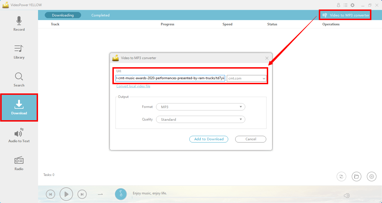
Task: Open download settings gear icon
Action: pyautogui.click(x=372, y=176)
